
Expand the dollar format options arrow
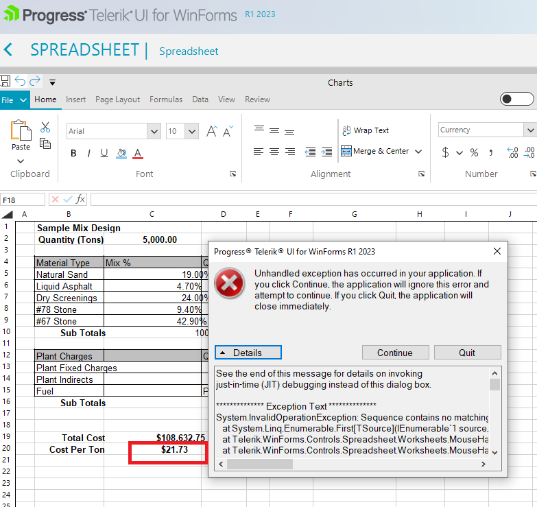click(460, 153)
